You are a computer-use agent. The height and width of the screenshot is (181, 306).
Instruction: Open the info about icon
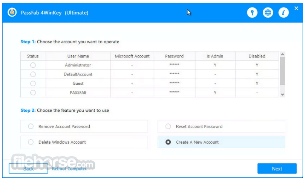[283, 13]
